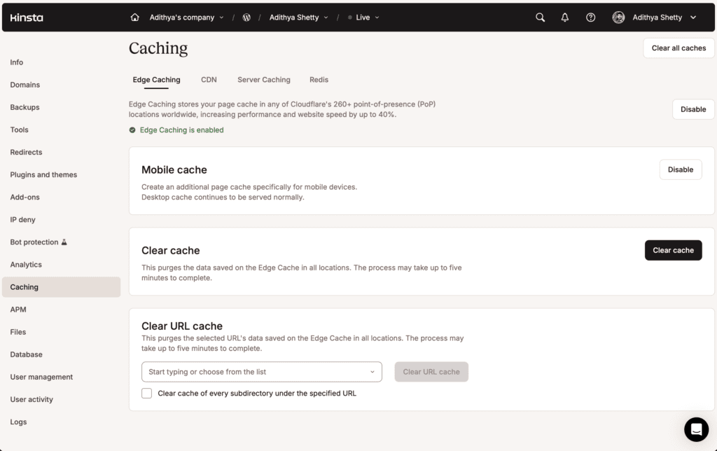Image resolution: width=717 pixels, height=451 pixels.
Task: Select Caching in the sidebar
Action: point(62,287)
